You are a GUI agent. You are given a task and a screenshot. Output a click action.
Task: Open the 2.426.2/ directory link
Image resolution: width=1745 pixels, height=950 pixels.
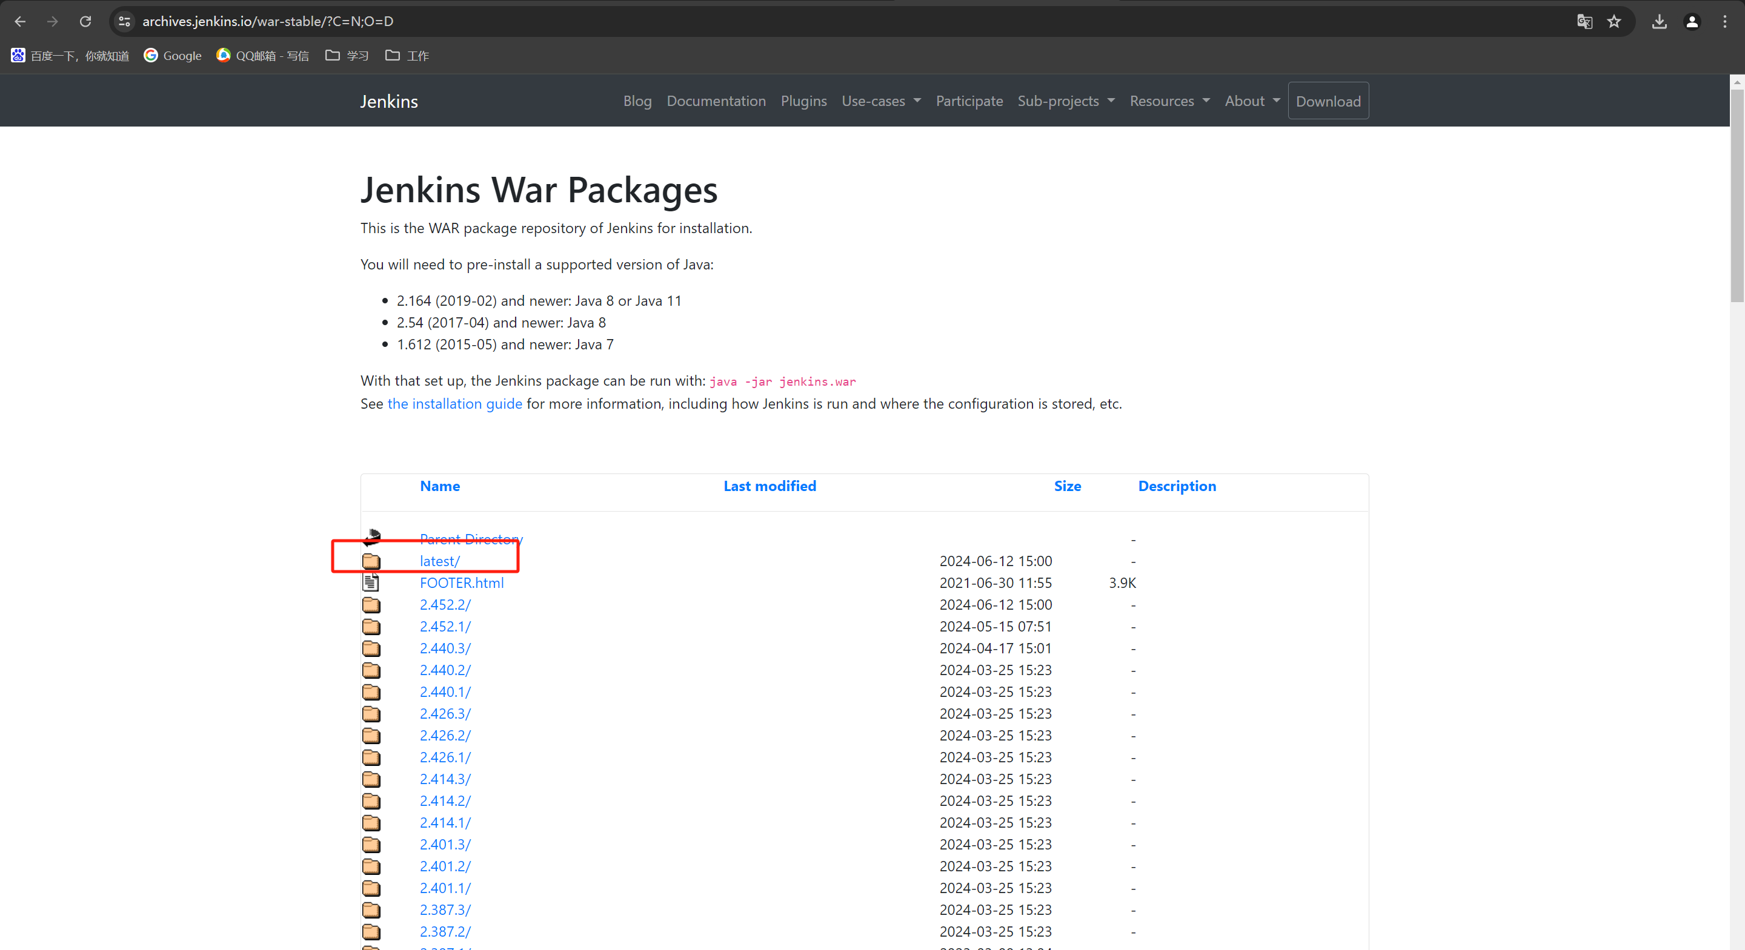[445, 735]
